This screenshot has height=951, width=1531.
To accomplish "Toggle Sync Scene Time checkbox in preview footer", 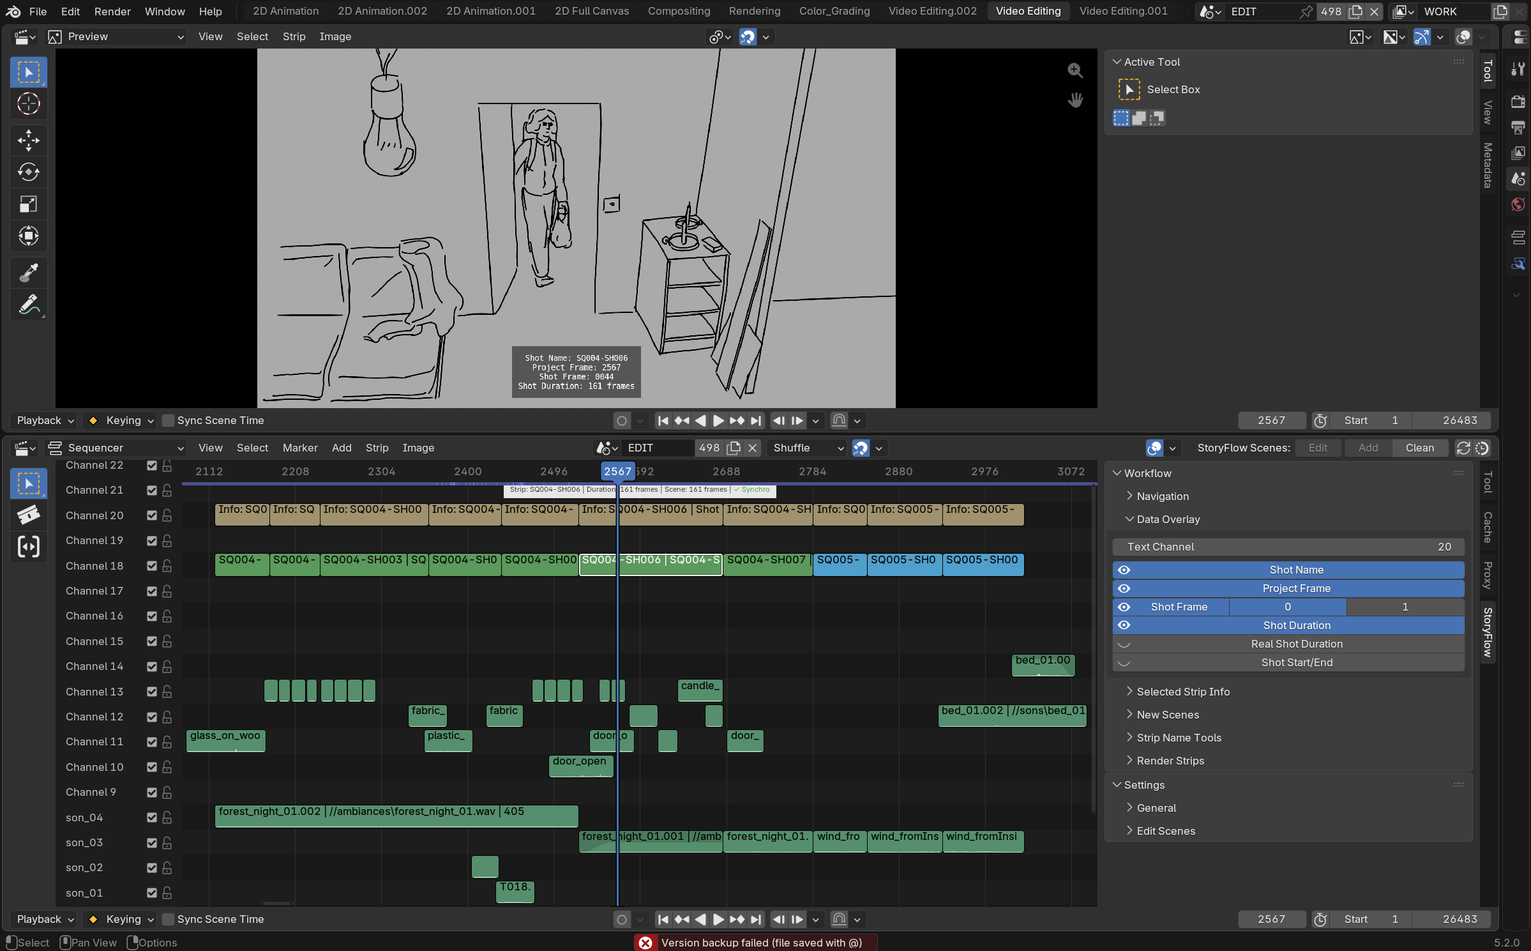I will tap(169, 420).
